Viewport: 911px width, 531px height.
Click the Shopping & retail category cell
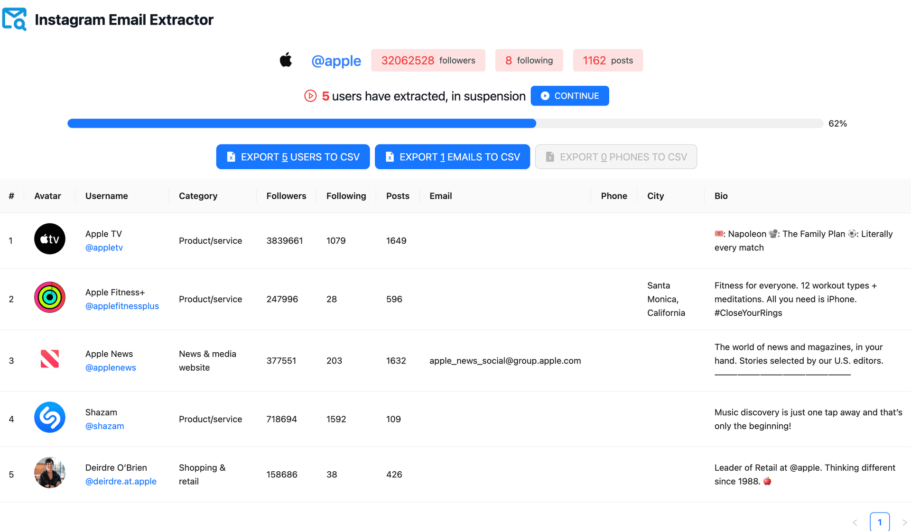pos(202,474)
